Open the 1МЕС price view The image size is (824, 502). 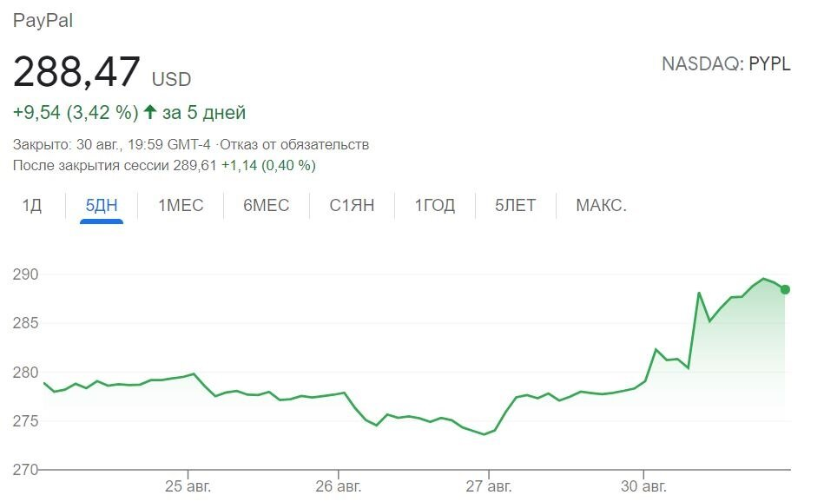[x=180, y=205]
